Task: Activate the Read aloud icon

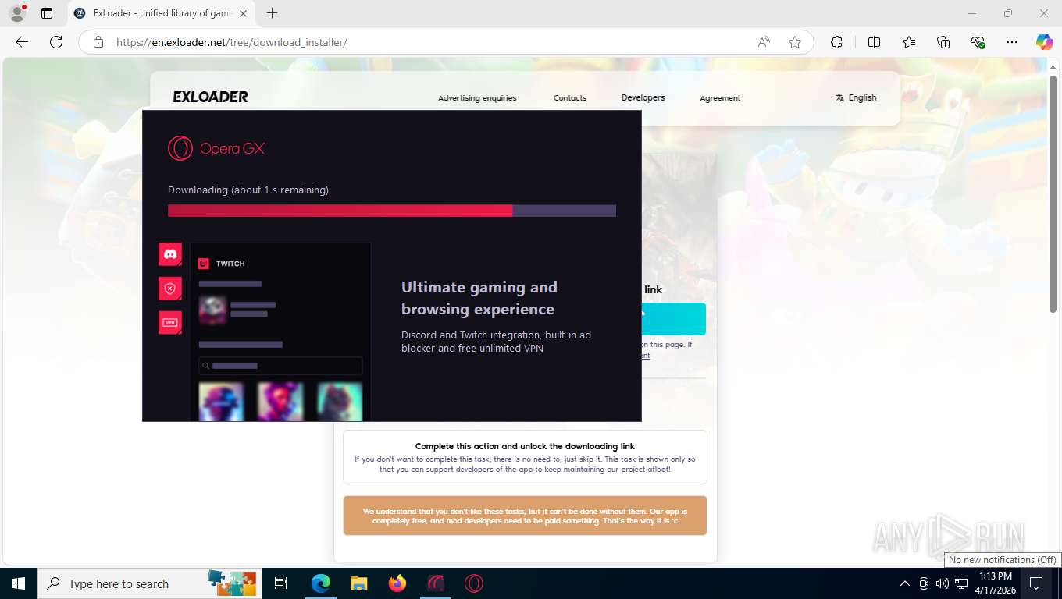Action: [x=764, y=42]
